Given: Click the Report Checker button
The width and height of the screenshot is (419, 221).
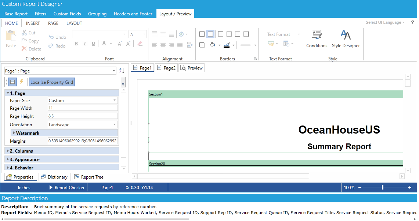Looking at the screenshot, I should point(67,187).
